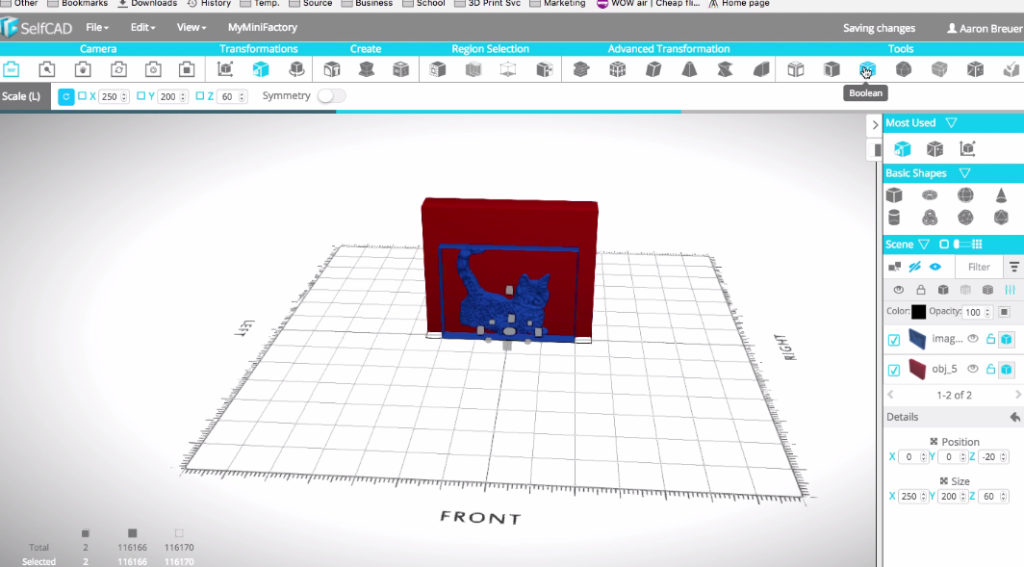This screenshot has height=567, width=1024.
Task: Select the Scale transformation tool
Action: pyautogui.click(x=261, y=69)
